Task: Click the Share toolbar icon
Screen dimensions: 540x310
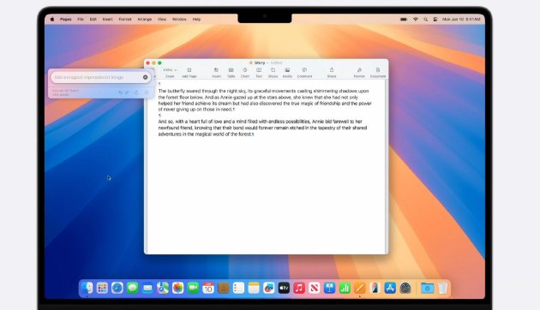Action: pos(332,72)
